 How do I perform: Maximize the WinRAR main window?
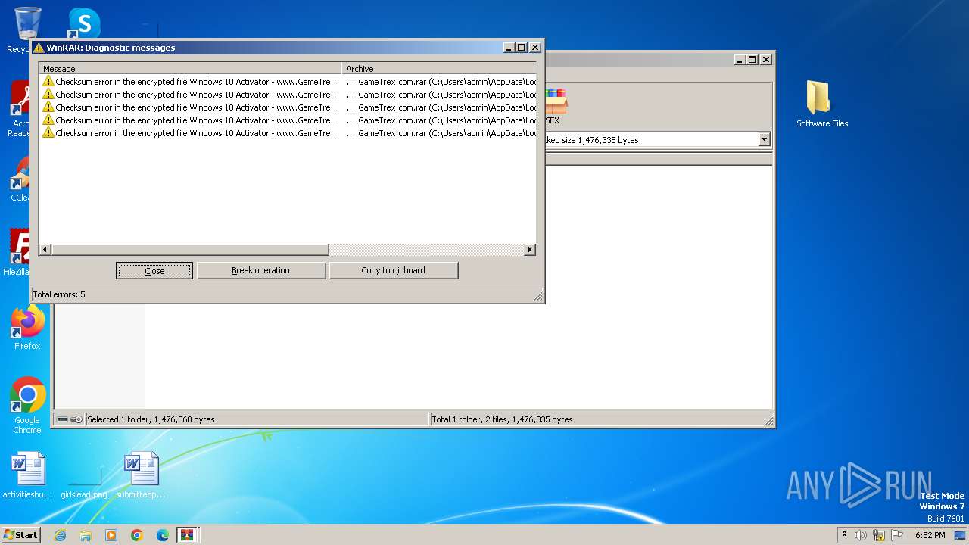click(x=752, y=59)
